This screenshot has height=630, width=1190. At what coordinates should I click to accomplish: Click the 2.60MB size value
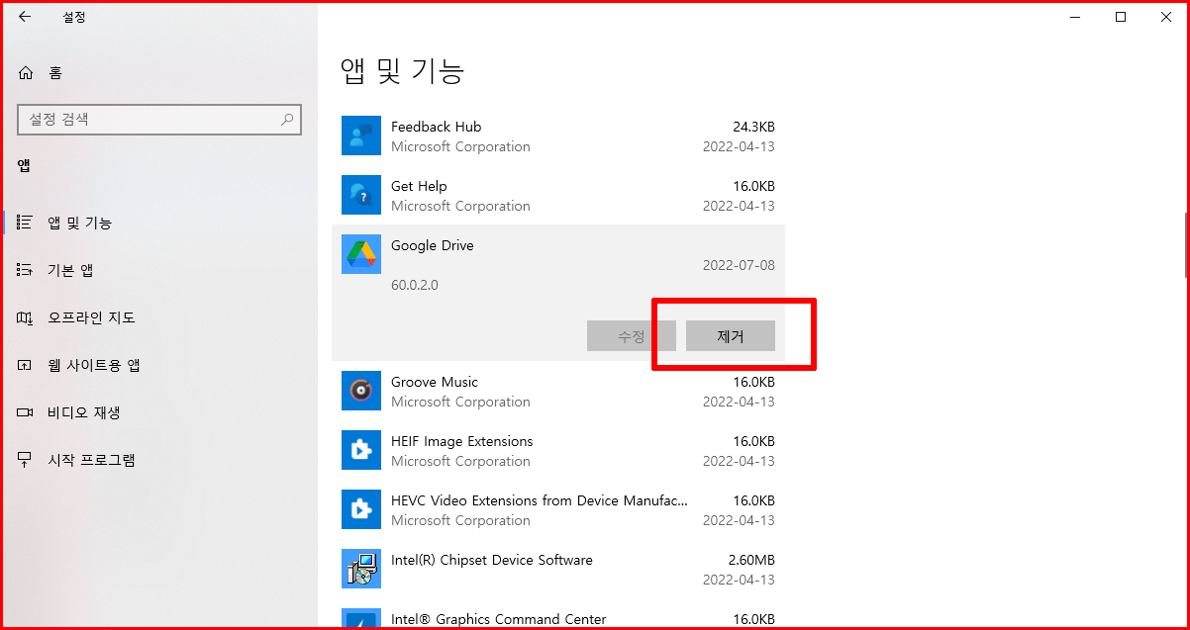(x=751, y=560)
